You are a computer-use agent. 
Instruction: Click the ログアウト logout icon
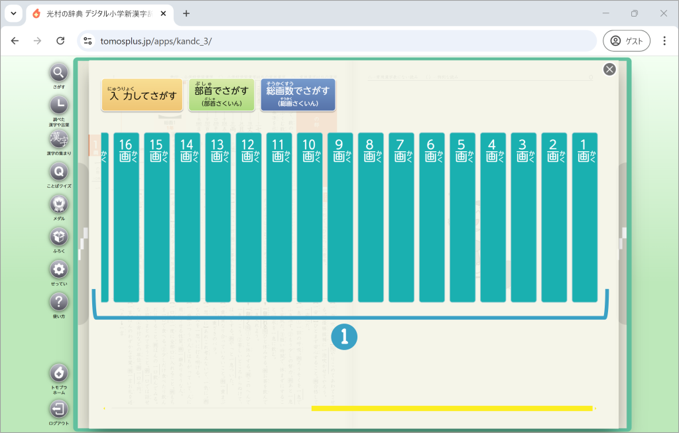coord(59,408)
